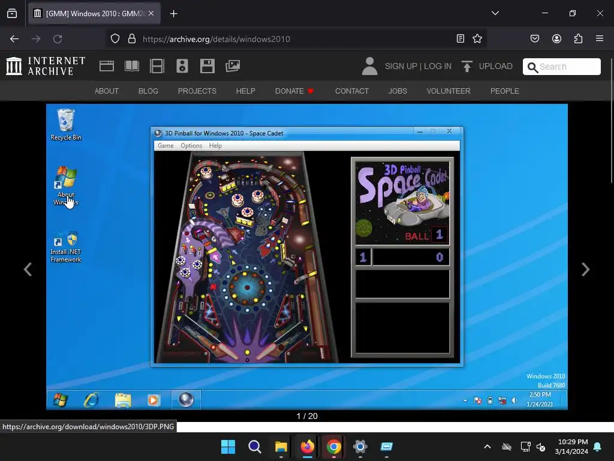Reload the current page
The image size is (614, 461).
(58, 39)
